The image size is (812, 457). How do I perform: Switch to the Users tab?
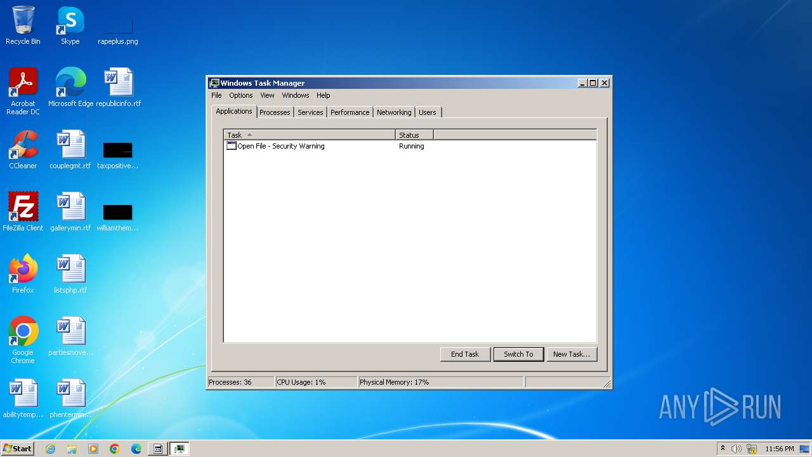[428, 112]
